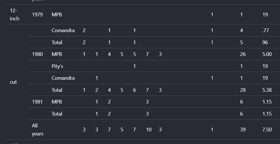Screen dimensions: 280x144
Task: Click the 5.00 value in 1980 MPB row
Action: pyautogui.click(x=267, y=54)
